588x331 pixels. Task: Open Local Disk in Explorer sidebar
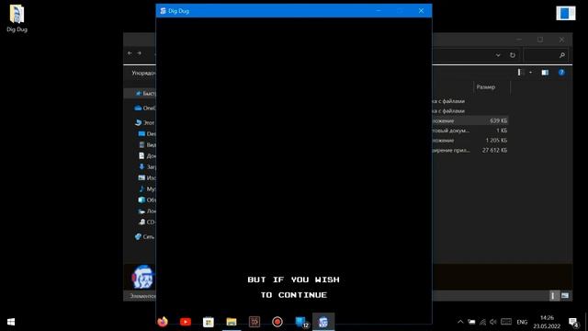[147, 211]
